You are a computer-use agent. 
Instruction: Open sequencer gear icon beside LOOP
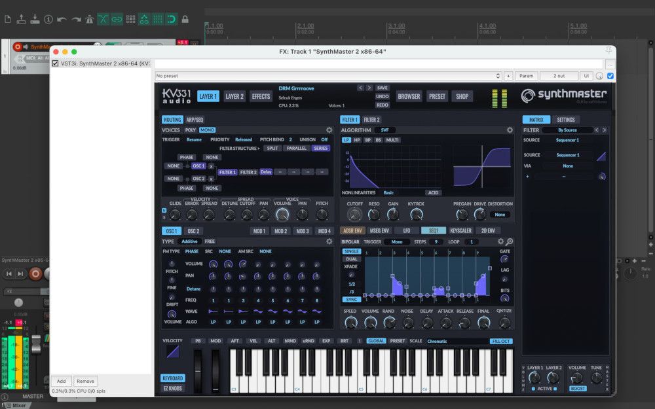click(500, 241)
